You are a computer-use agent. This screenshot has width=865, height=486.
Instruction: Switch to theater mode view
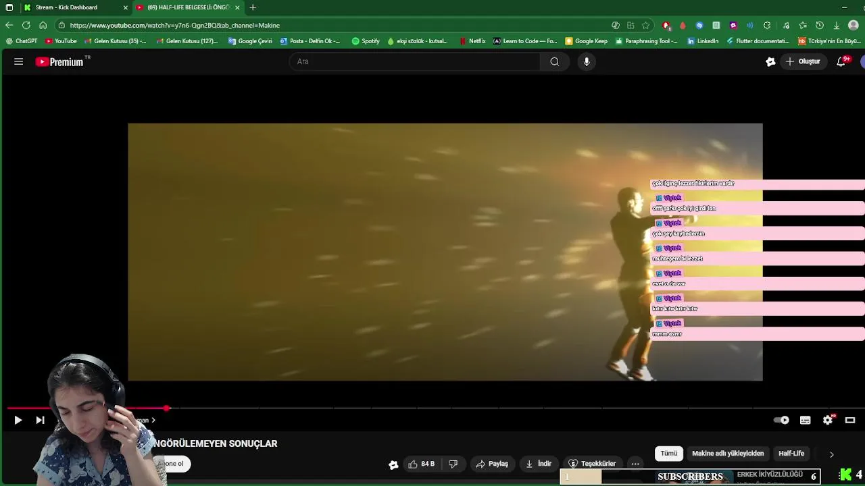[850, 420]
